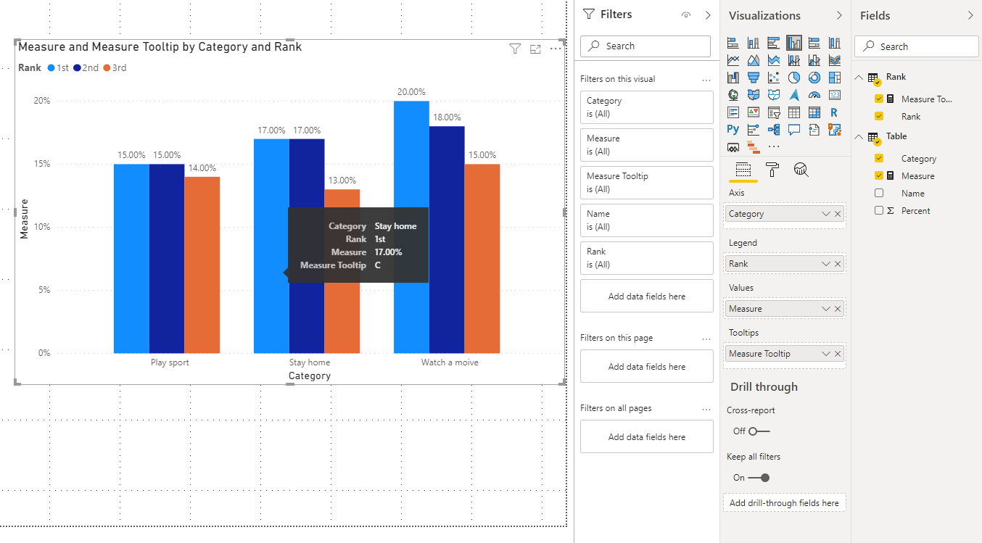Collapse the Rank table in Fields

point(859,77)
